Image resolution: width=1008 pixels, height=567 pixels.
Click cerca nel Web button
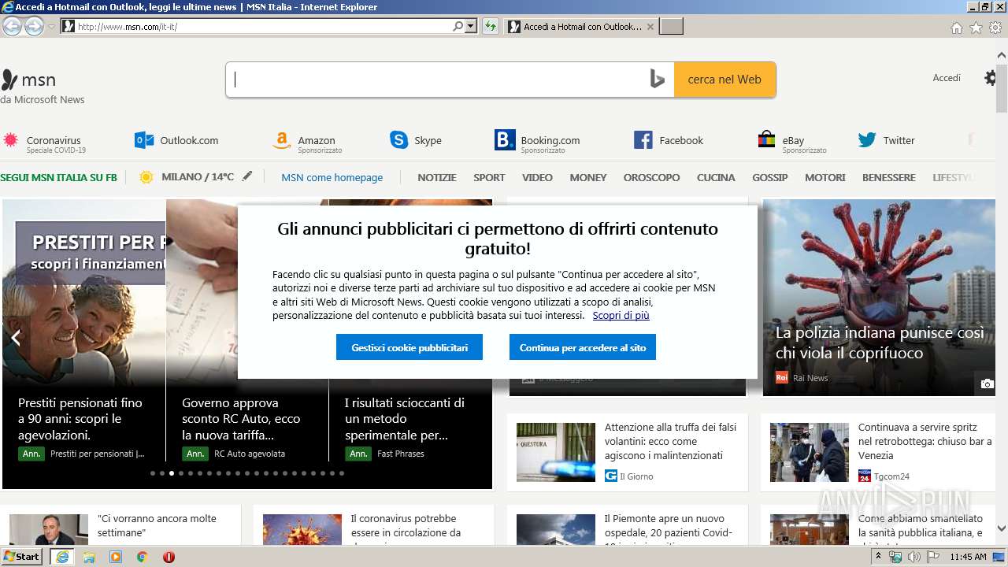[724, 80]
